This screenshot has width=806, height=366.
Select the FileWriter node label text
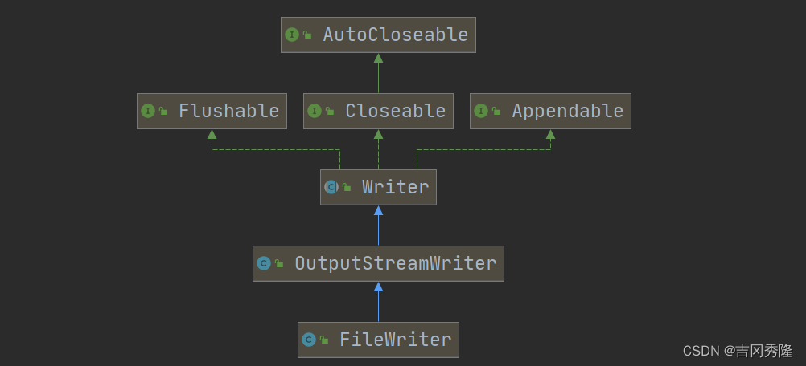tap(395, 340)
